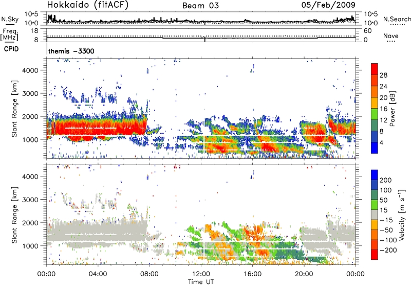Viewport: 411px width, 285px height.
Task: Click the "2000" tick on the Power panel
Action: click(x=30, y=116)
